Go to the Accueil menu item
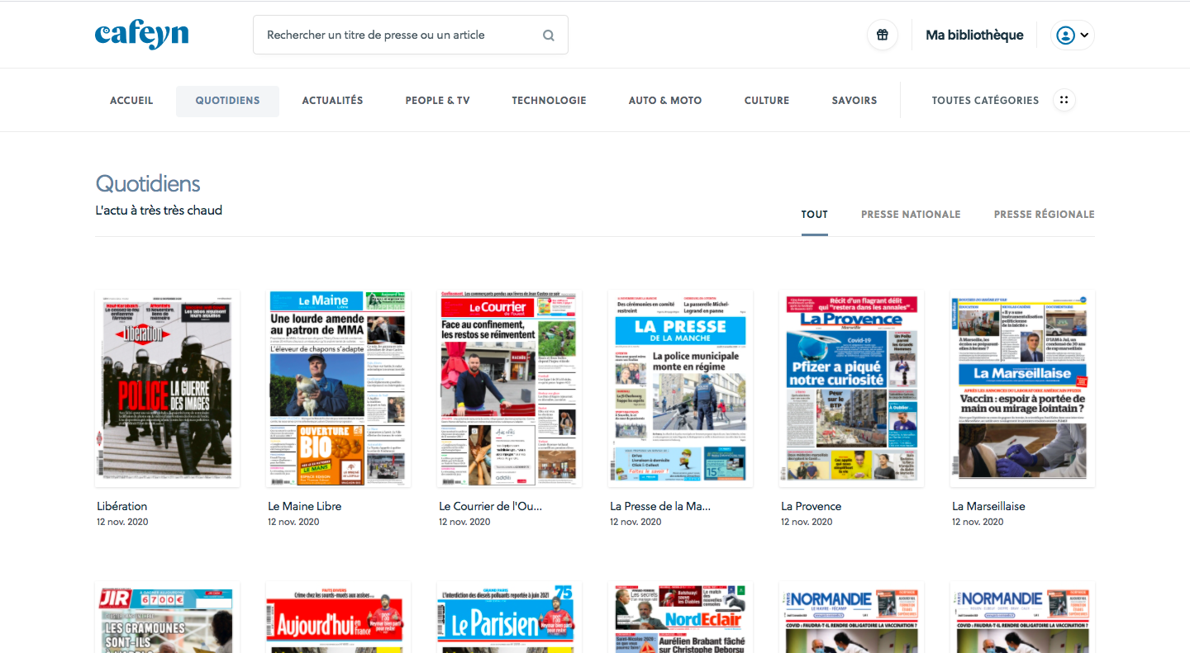This screenshot has width=1190, height=653. coord(131,101)
